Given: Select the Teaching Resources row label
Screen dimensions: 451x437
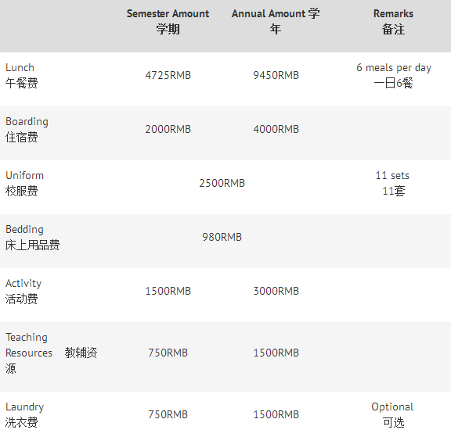Looking at the screenshot, I should 51,353.
